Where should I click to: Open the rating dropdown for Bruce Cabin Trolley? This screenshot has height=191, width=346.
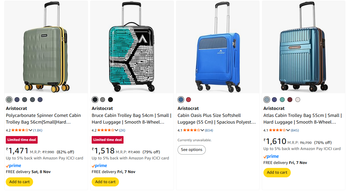116,130
